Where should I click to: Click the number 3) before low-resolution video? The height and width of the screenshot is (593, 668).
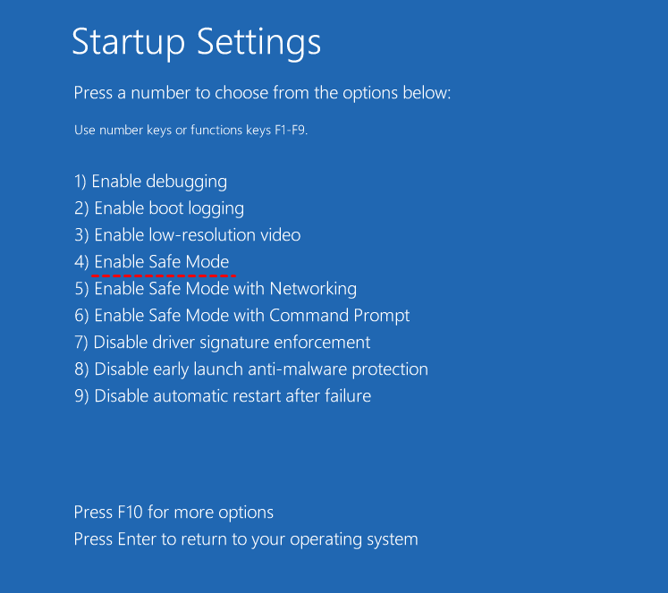point(81,235)
